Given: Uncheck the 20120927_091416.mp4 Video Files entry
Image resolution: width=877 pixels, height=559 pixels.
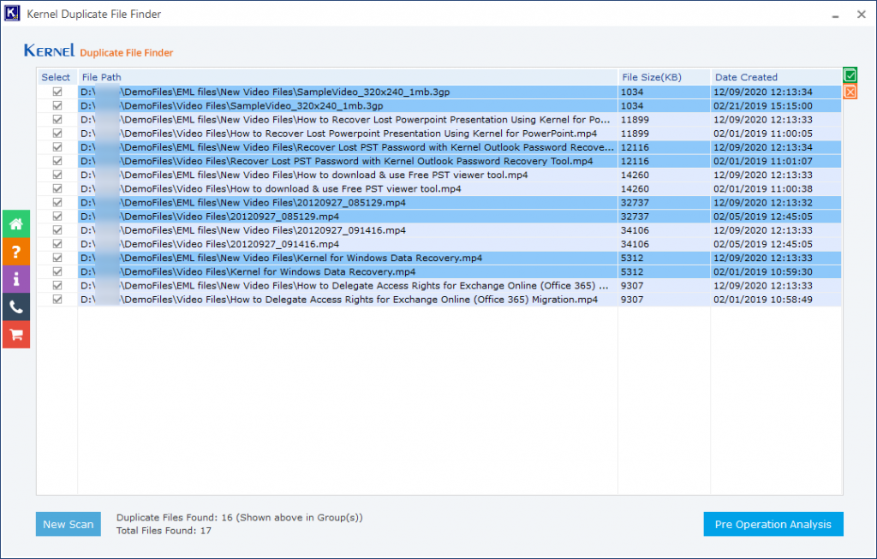Looking at the screenshot, I should pos(57,243).
